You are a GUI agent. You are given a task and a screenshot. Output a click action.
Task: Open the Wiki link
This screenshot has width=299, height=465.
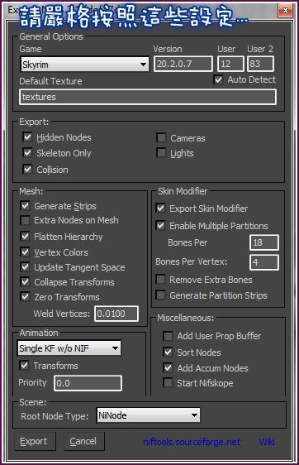[267, 442]
